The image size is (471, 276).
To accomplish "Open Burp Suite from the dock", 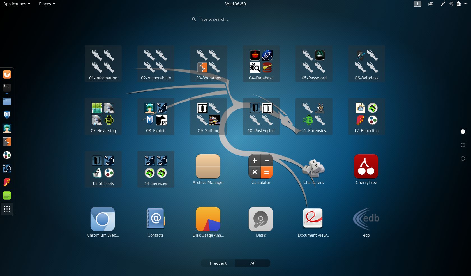I will pos(7,142).
